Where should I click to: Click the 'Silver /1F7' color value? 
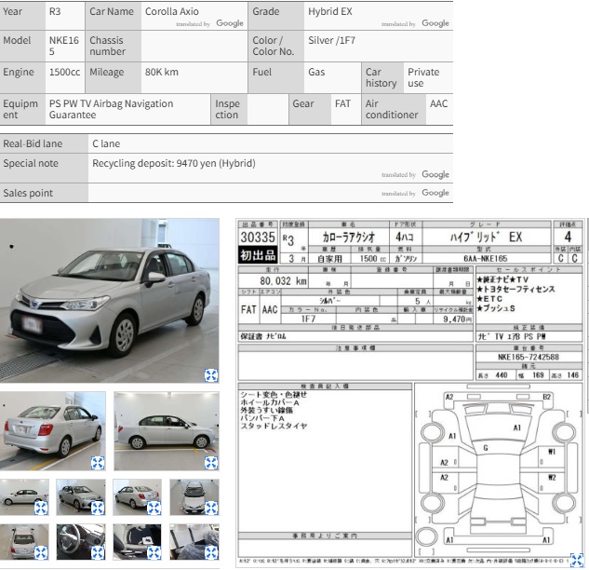(x=331, y=40)
